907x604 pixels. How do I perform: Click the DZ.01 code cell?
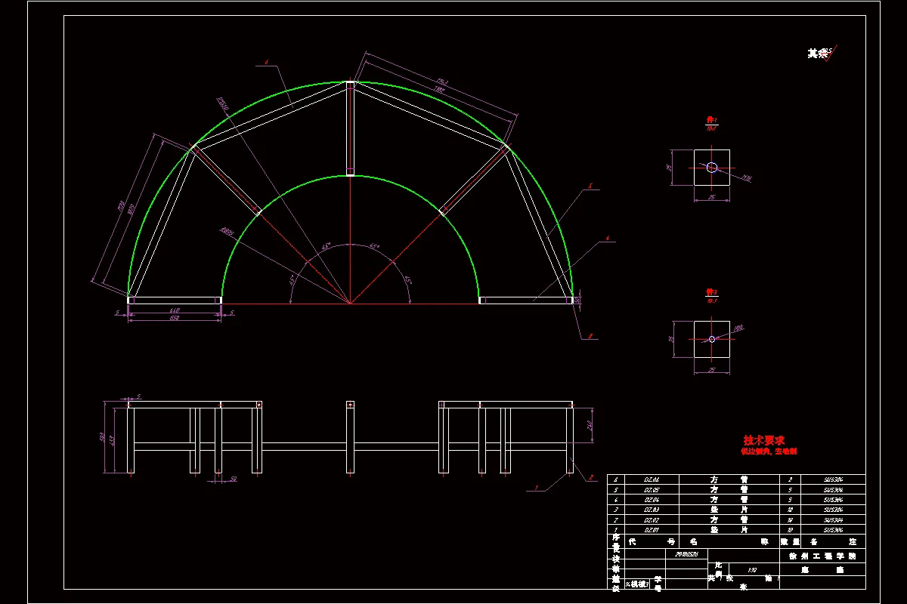click(652, 530)
